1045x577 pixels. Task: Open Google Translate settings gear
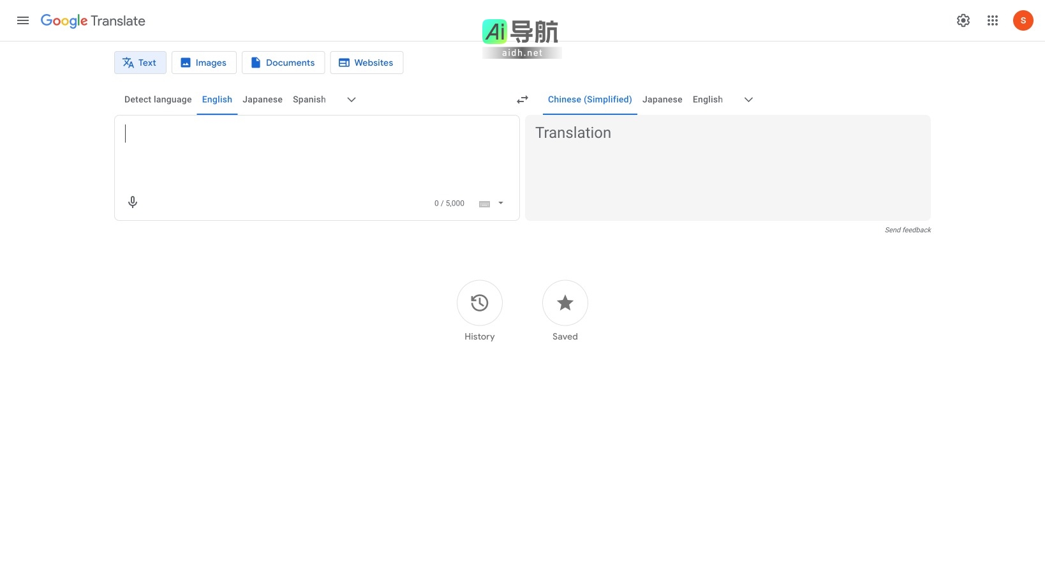pos(963,20)
